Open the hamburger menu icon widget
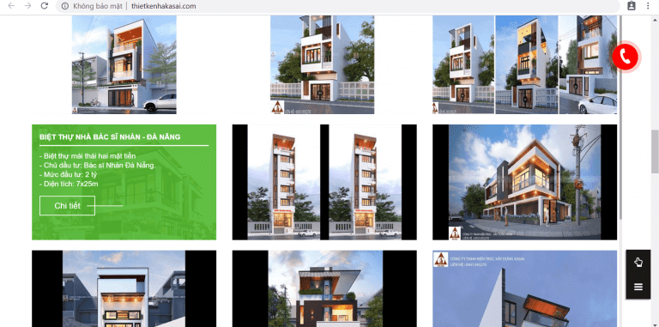The image size is (659, 327). 638,287
